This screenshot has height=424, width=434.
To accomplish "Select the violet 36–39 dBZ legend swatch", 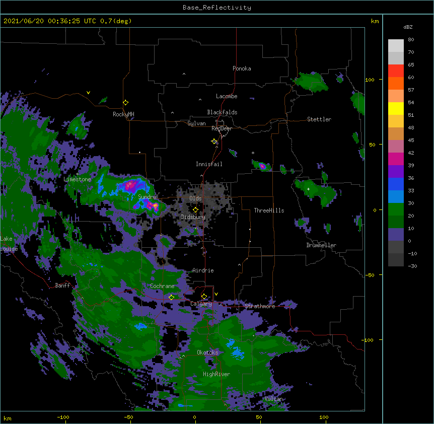I will click(x=396, y=172).
